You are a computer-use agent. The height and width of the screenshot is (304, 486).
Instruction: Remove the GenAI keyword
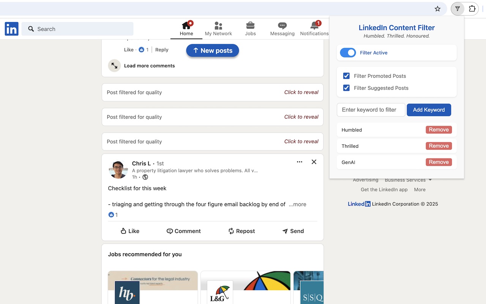(x=439, y=162)
